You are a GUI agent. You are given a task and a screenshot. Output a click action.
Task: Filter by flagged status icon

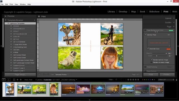tap(116, 80)
